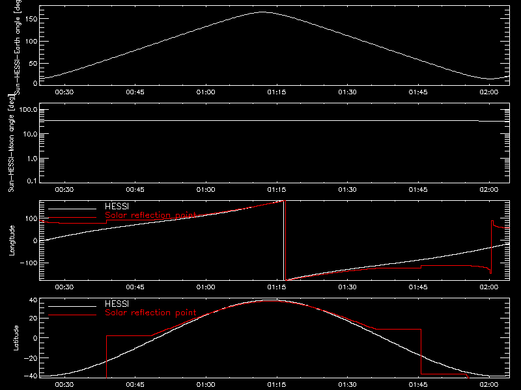Click the 'Longitude' axis title
Image resolution: width=521 pixels, height=390 pixels.
[x=12, y=240]
